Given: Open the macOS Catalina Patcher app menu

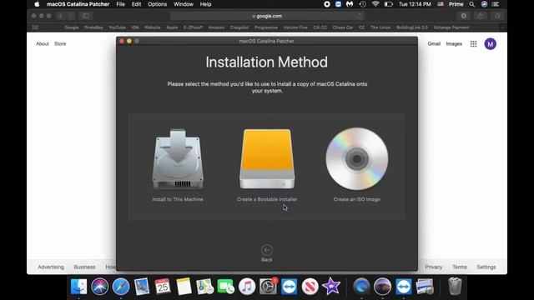Looking at the screenshot, I should (x=78, y=4).
